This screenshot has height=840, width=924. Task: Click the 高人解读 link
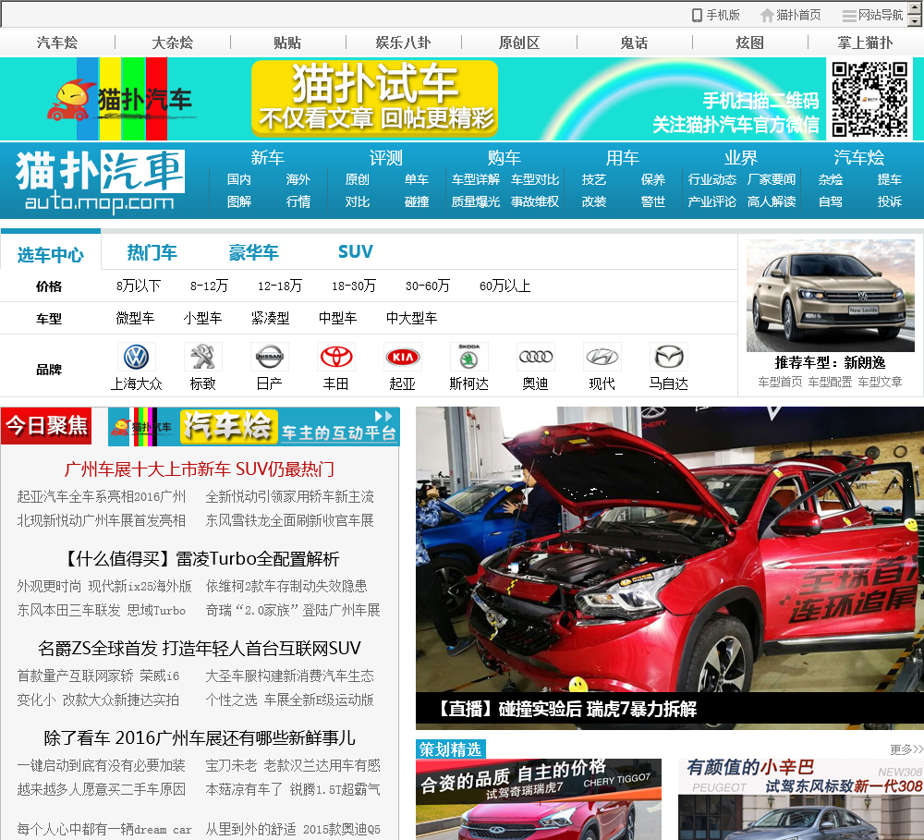tap(772, 201)
